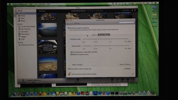This screenshot has height=100, width=178.
Task: Switch to the Power Adapter tab
Action: point(104,35)
